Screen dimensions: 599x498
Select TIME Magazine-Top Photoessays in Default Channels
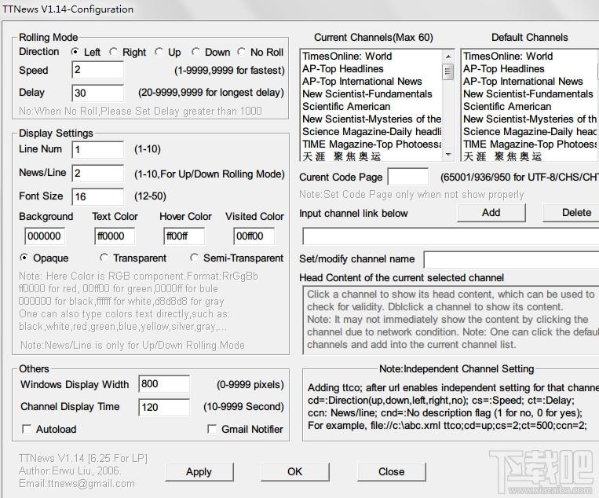coord(530,145)
